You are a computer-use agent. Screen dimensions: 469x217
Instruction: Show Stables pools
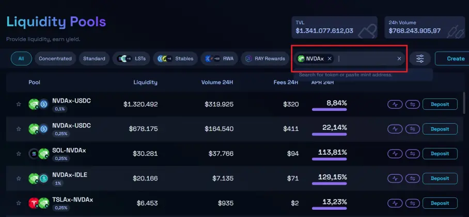(x=175, y=59)
